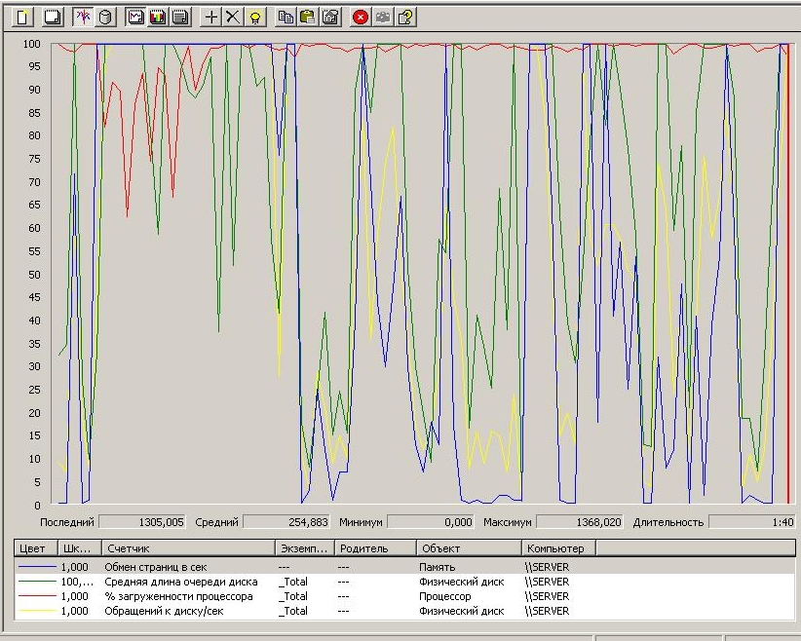Add a counter with the plus icon
Image resolution: width=801 pixels, height=641 pixels.
point(211,17)
